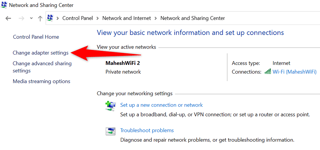Go to Network and Internet breadcrumb
The image size is (320, 150).
(127, 18)
